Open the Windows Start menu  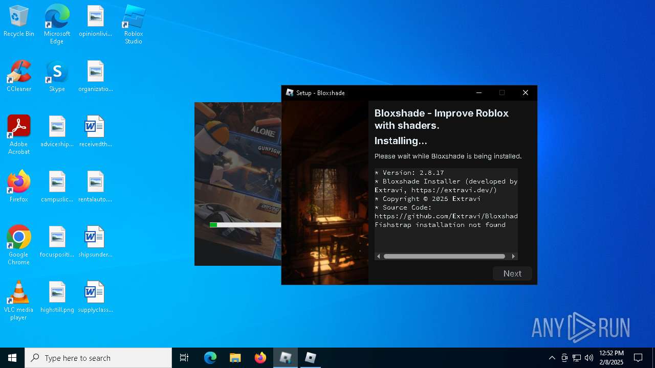coord(12,358)
